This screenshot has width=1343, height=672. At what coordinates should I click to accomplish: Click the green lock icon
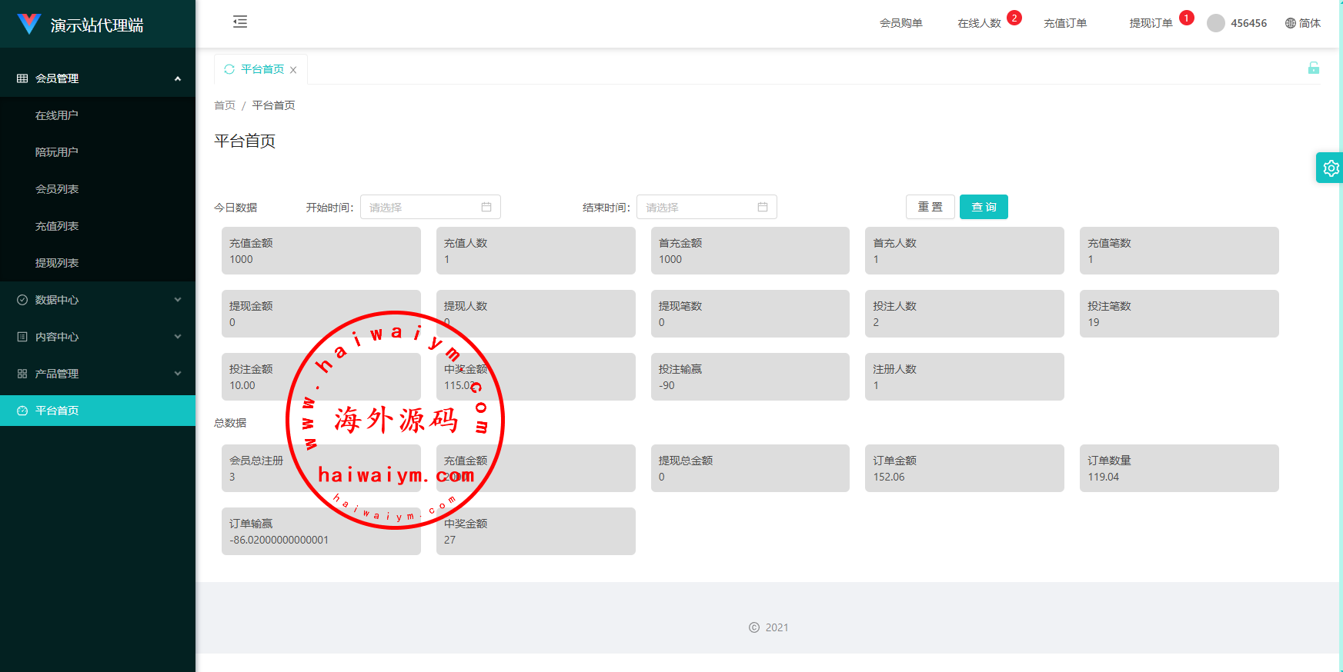pos(1313,68)
